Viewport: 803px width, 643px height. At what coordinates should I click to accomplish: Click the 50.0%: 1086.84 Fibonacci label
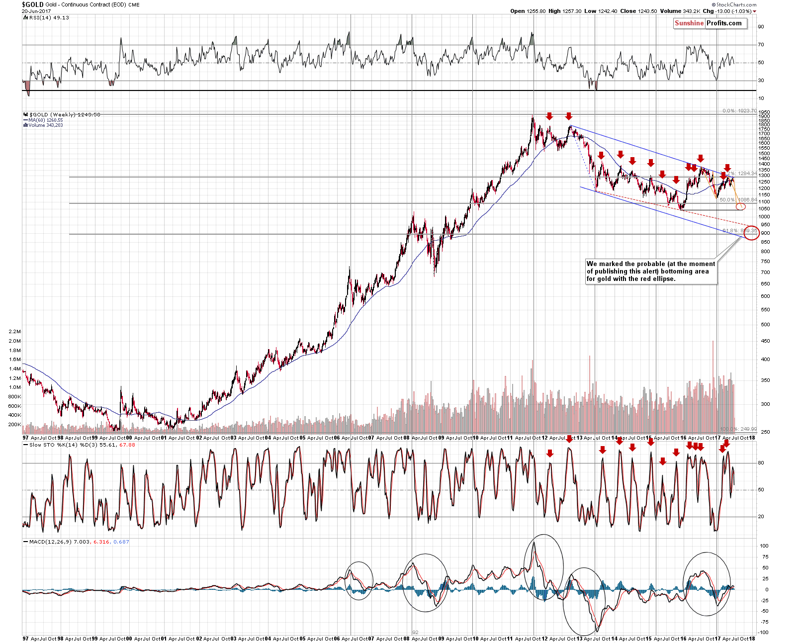tap(738, 200)
